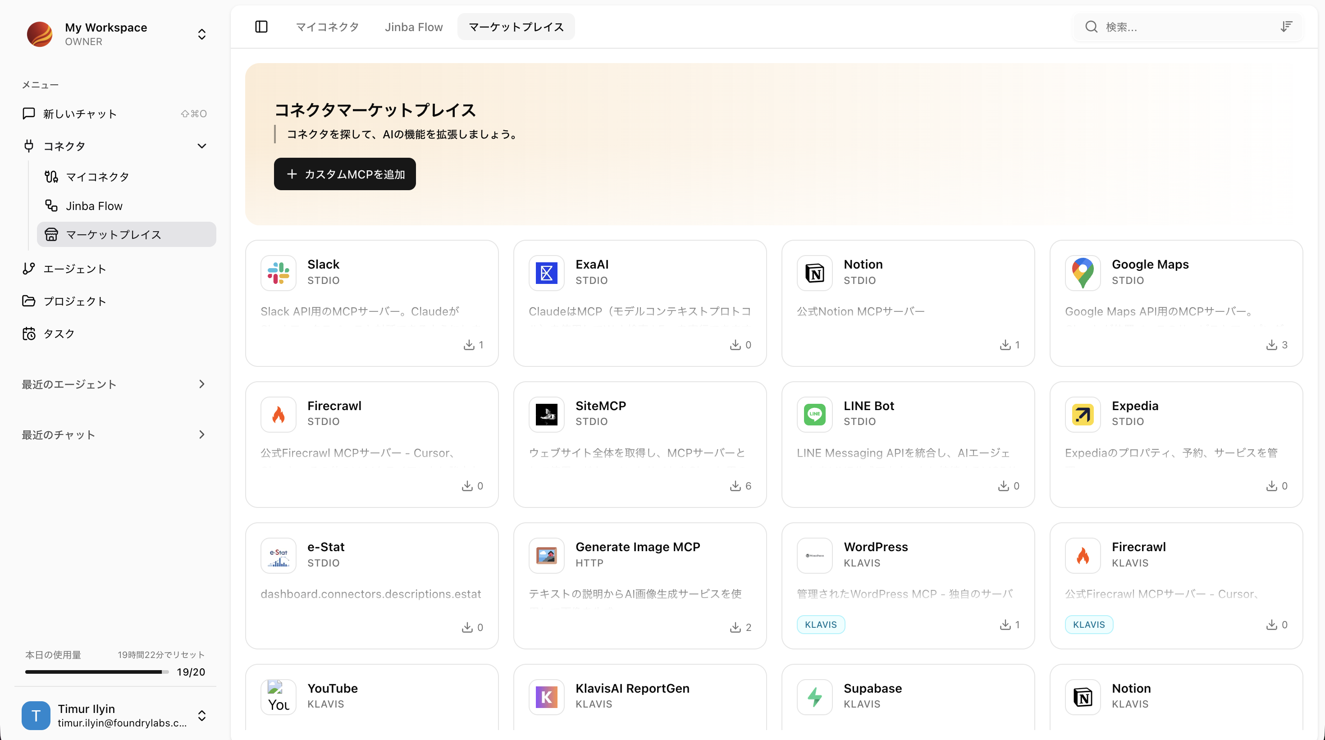Click the Slack connector icon

pyautogui.click(x=278, y=273)
